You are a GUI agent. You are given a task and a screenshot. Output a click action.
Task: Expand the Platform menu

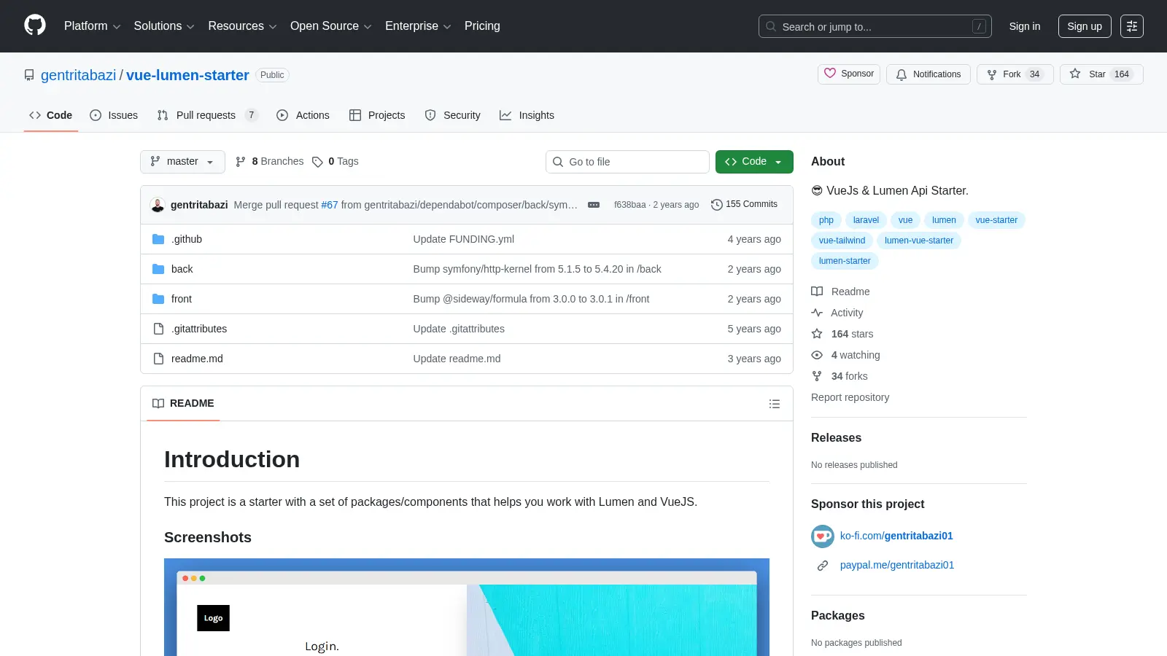(92, 26)
